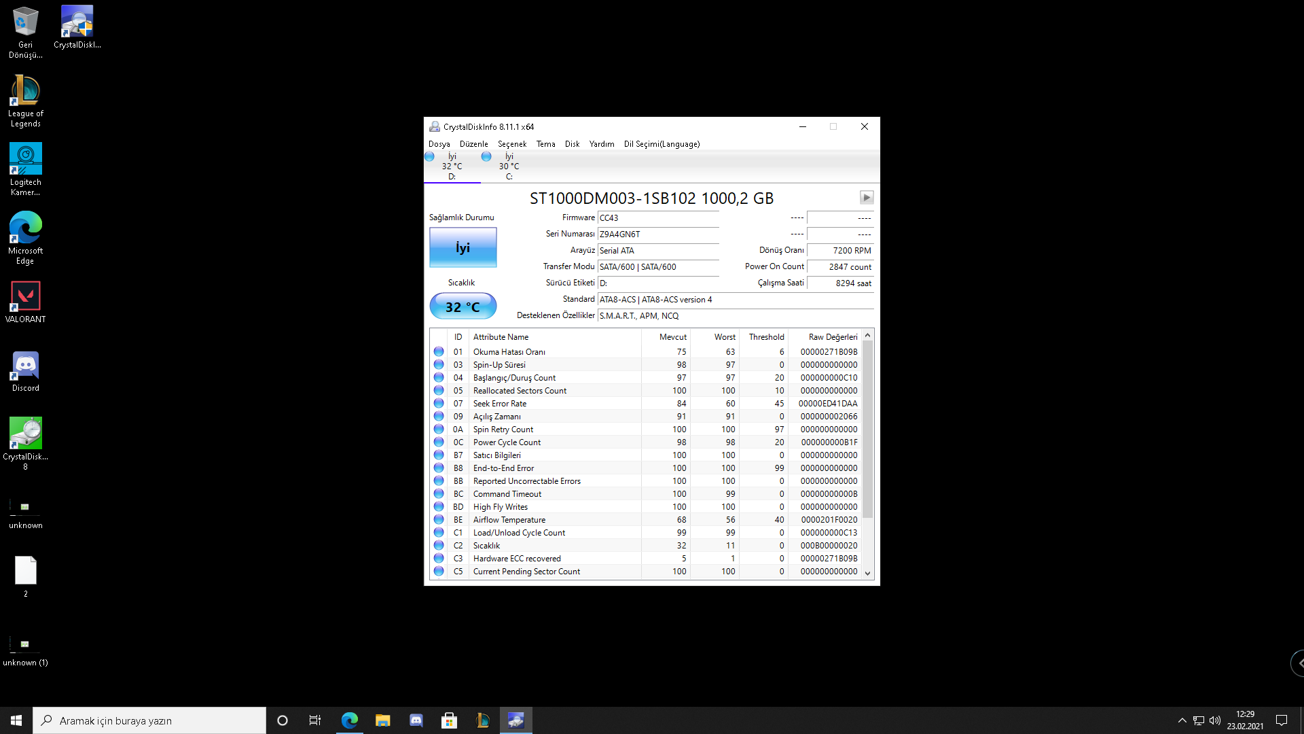Click the health indicator next to Spin Retry Count
This screenshot has width=1304, height=734.
[x=438, y=429]
